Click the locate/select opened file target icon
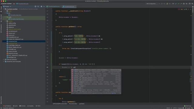The width and height of the screenshot is (194, 109). [x=35, y=6]
